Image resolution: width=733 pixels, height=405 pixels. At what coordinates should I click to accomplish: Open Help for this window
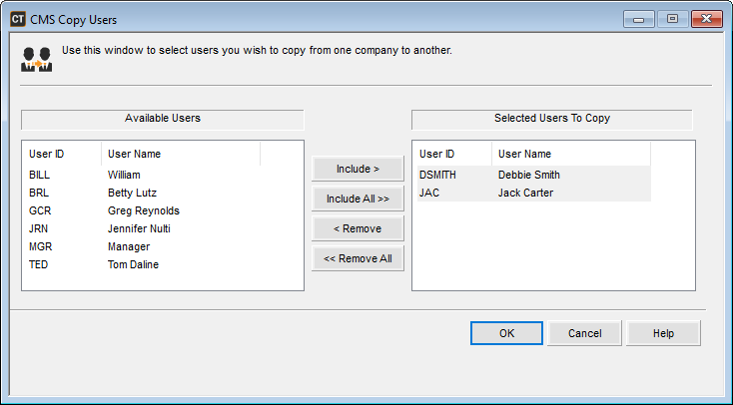(663, 333)
